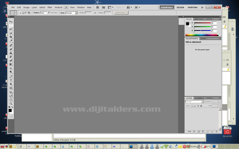Image resolution: width=239 pixels, height=149 pixels.
Task: Select the Hand tool
Action: (11, 100)
